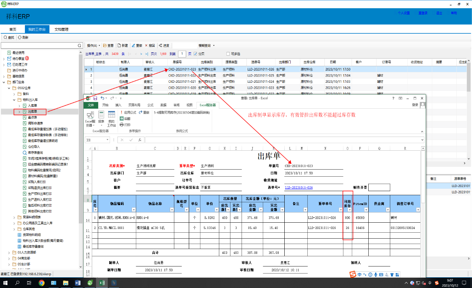Screen dimensions: 472x288
Task: Click the 应用公式 exclamation icon
Action: coord(121,112)
